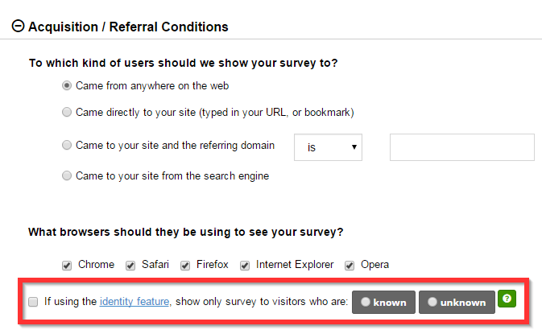Uncheck the Firefox browser checkbox
This screenshot has height=330, width=542.
(x=185, y=265)
